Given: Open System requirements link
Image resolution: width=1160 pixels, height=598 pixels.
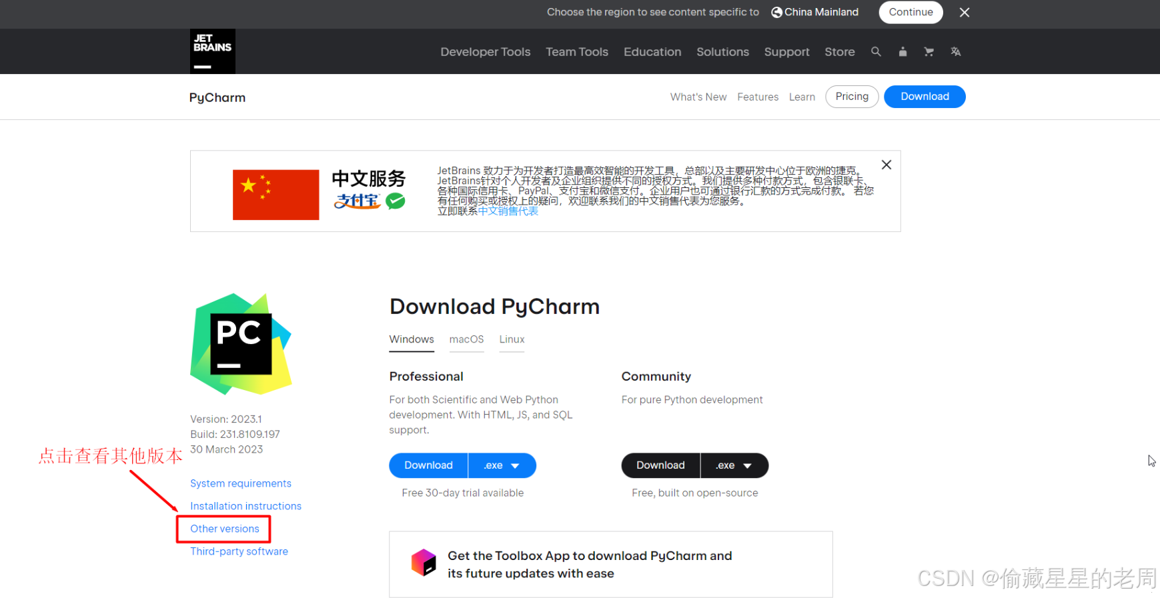Looking at the screenshot, I should point(241,483).
